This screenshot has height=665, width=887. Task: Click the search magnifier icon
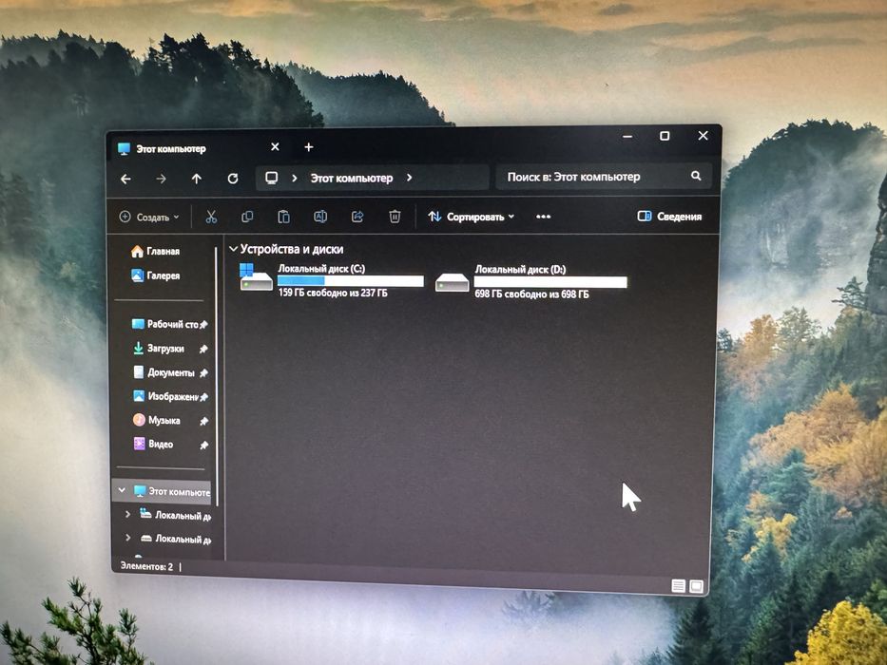click(x=696, y=176)
